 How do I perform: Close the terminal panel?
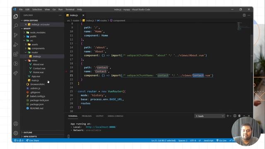point(249,116)
